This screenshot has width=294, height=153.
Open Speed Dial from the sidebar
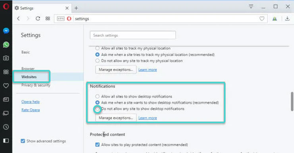6,72
